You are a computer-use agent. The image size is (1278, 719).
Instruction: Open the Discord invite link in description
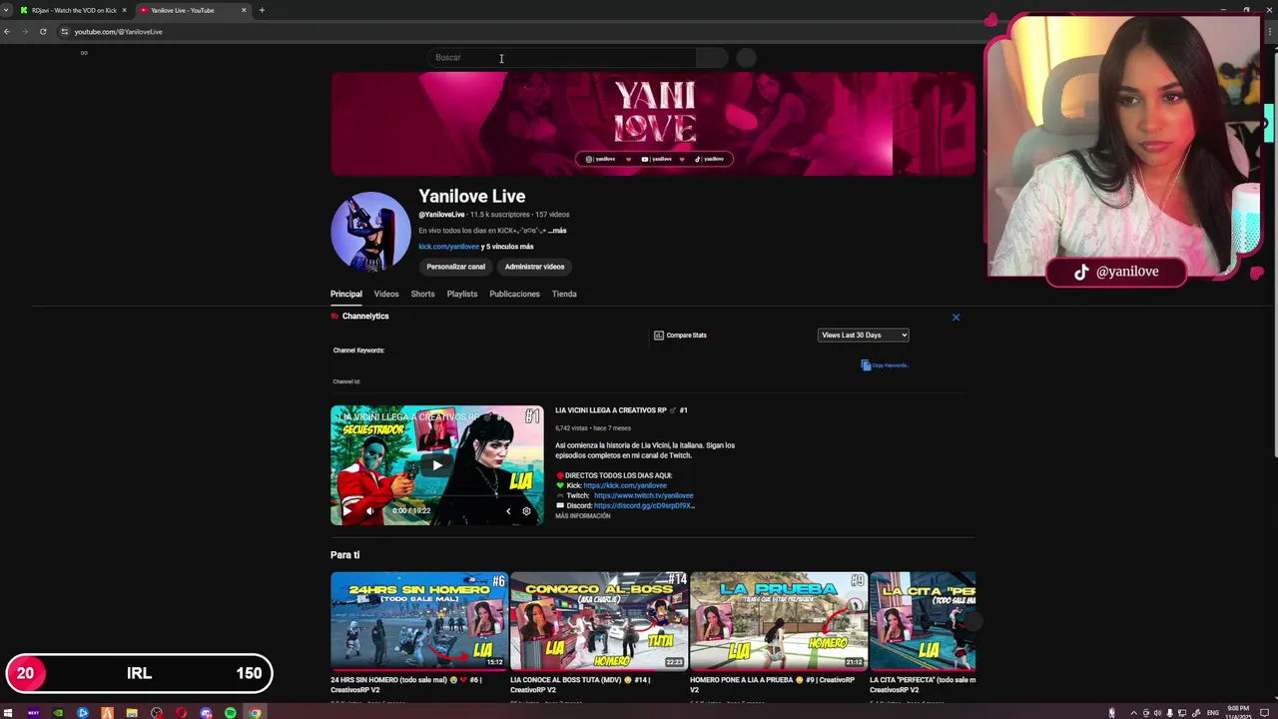(644, 505)
